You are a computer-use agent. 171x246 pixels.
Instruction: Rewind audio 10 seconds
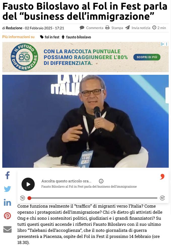point(22,198)
